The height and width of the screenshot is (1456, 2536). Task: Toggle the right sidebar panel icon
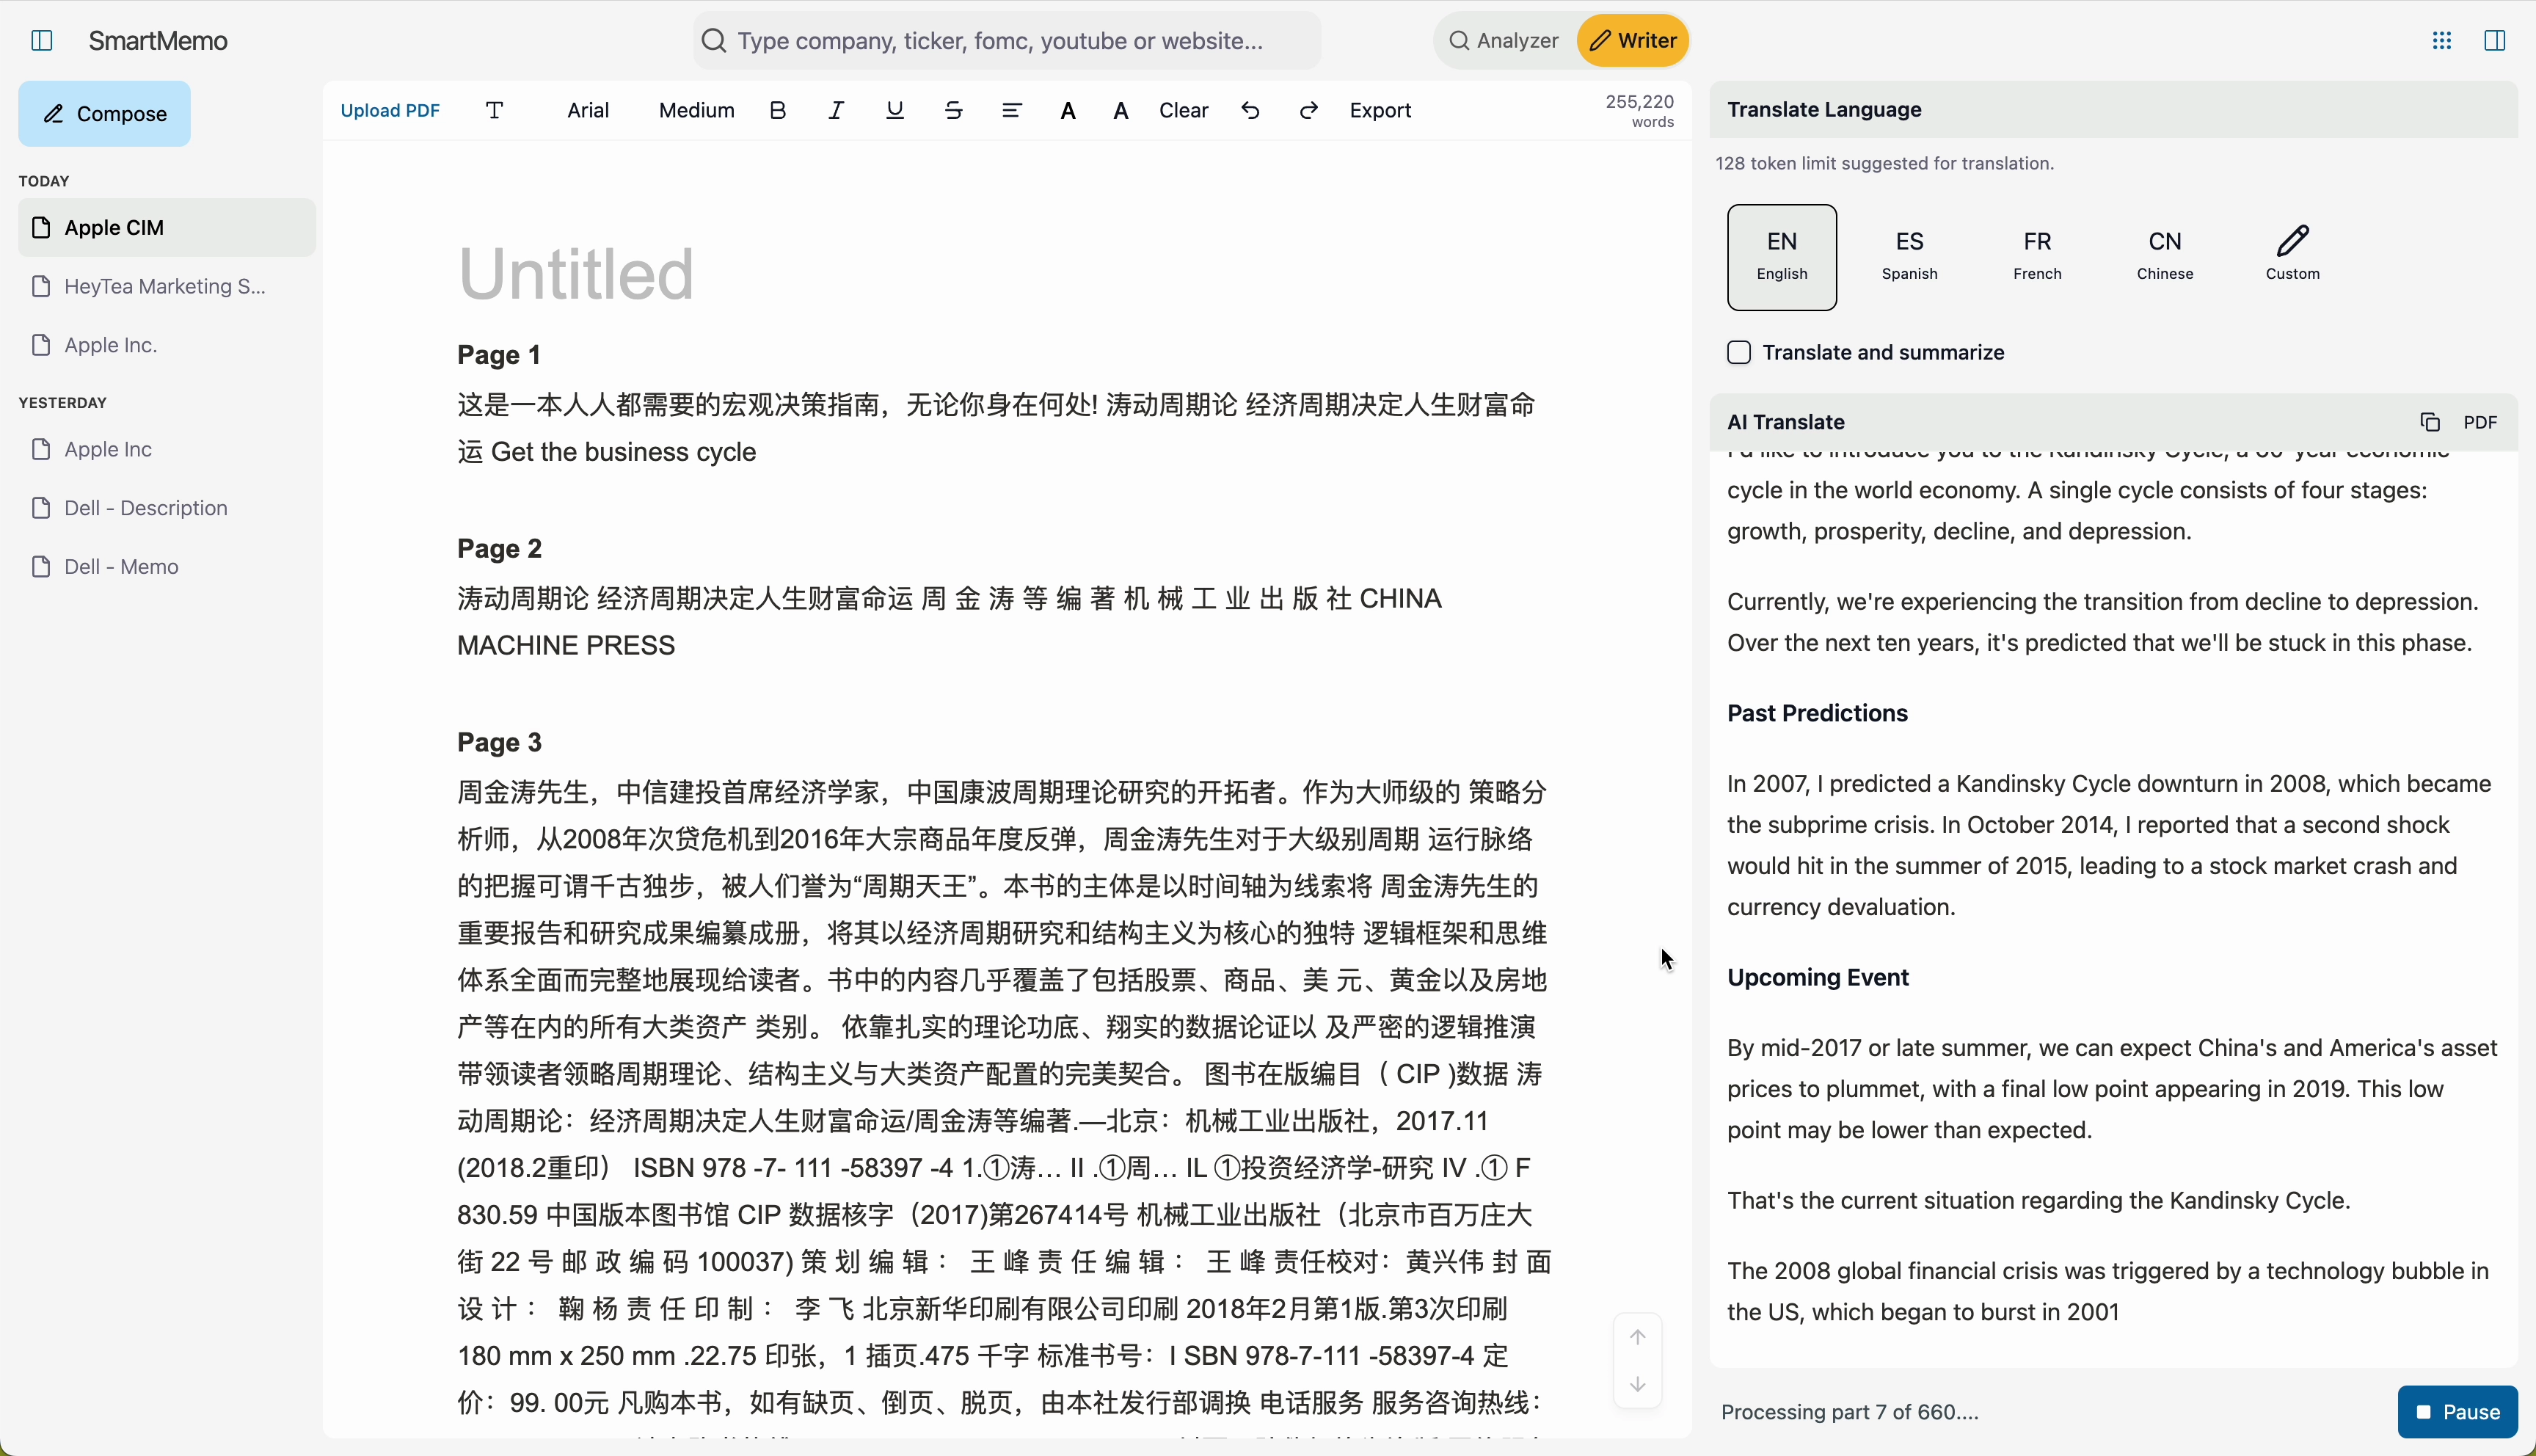(2494, 41)
